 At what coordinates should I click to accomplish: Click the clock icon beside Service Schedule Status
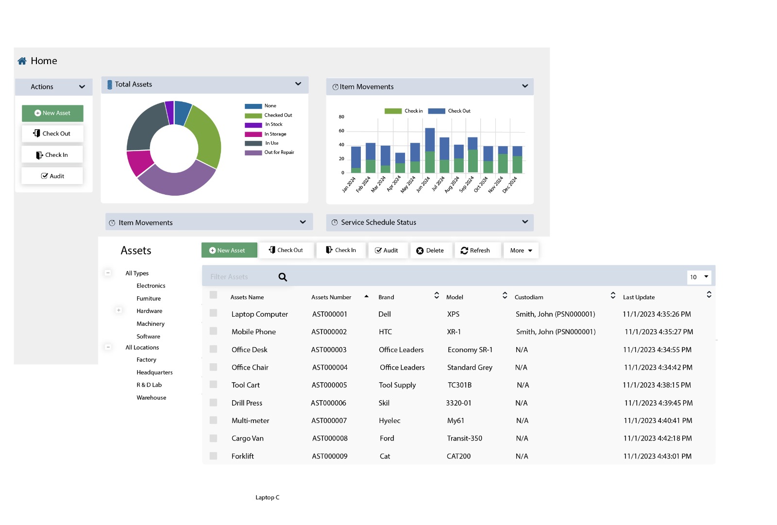(x=335, y=222)
